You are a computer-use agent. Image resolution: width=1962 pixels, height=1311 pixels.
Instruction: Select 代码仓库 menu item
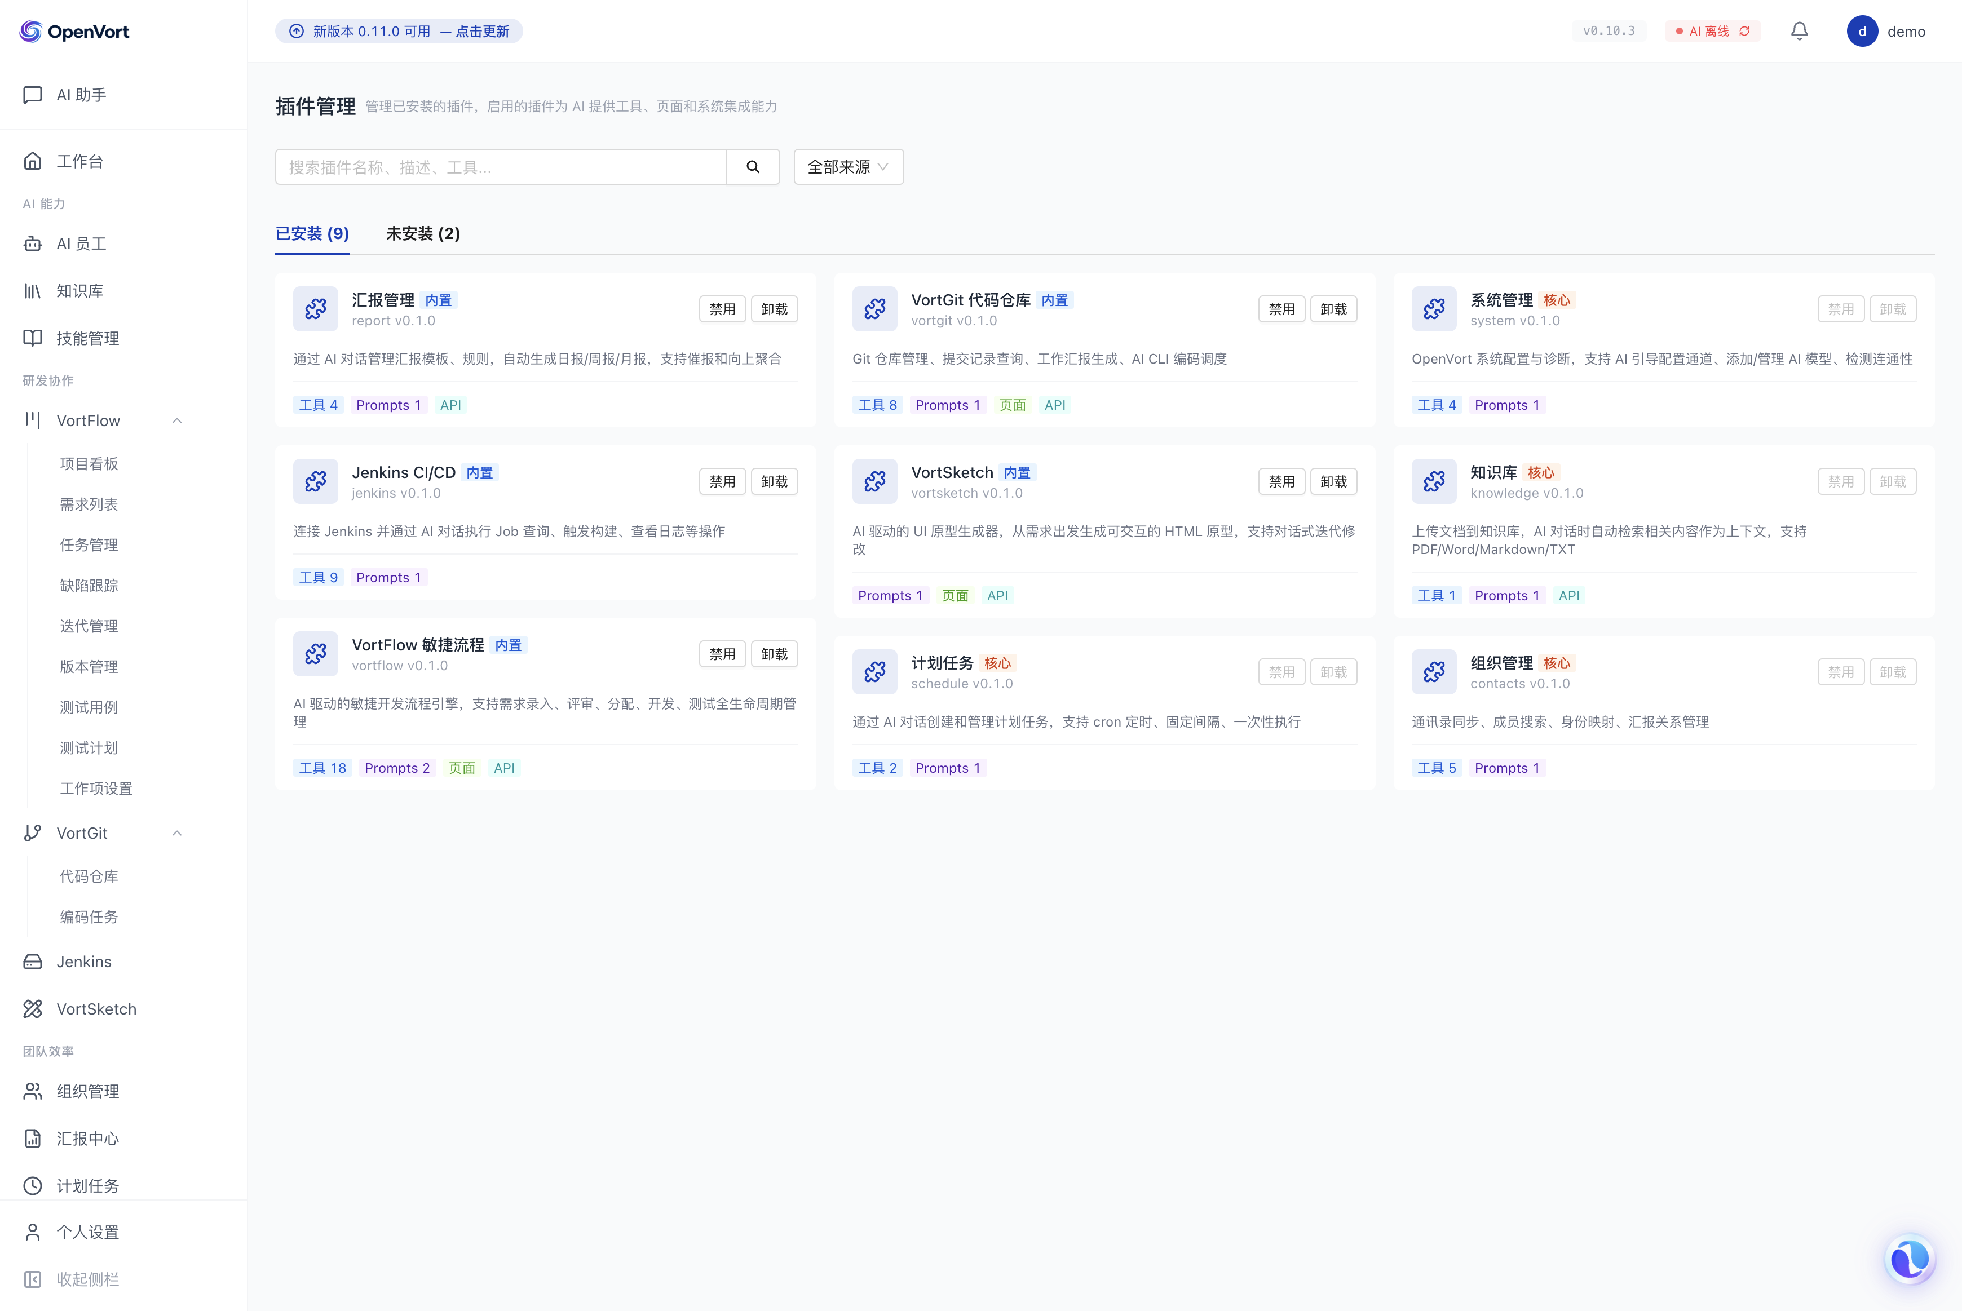click(90, 876)
